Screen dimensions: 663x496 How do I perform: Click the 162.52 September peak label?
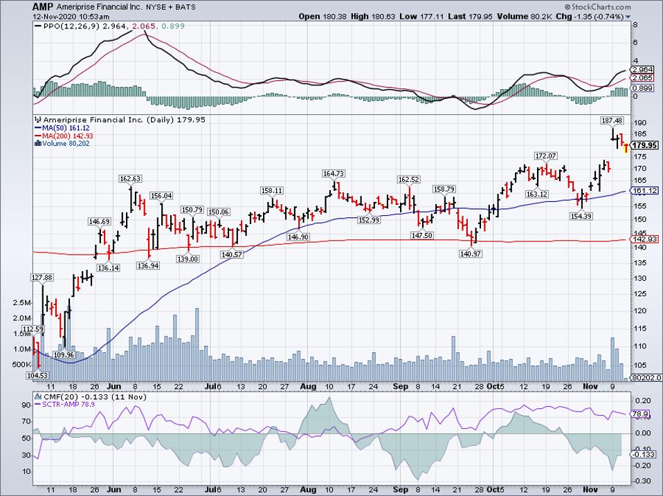pyautogui.click(x=408, y=180)
